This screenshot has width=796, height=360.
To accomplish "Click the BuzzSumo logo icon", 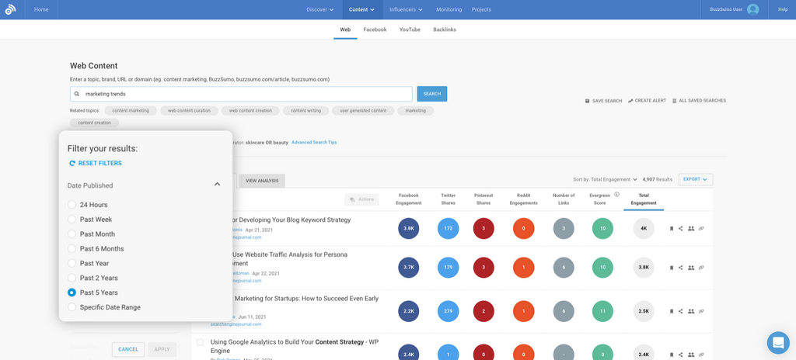I will pos(10,9).
